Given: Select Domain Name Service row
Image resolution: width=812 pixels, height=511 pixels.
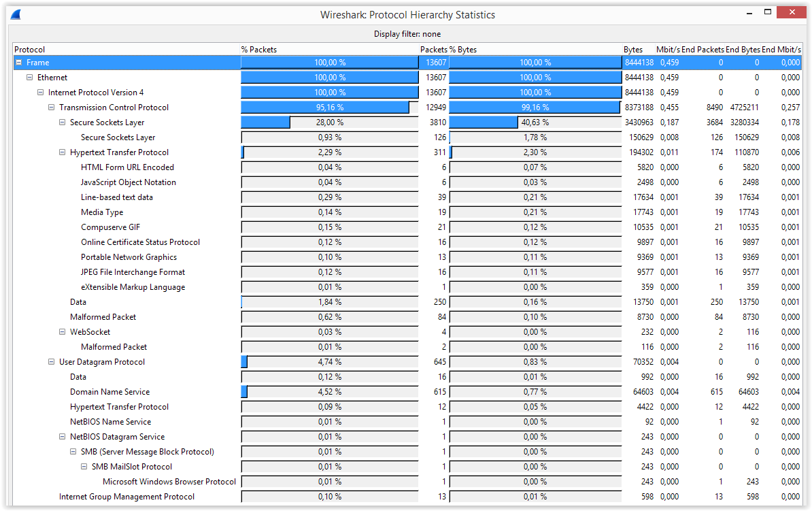Looking at the screenshot, I should 407,392.
